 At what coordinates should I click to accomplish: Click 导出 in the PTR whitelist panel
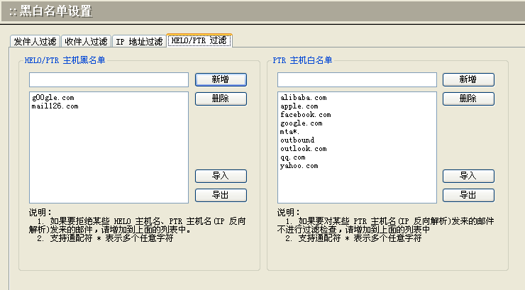(x=468, y=195)
